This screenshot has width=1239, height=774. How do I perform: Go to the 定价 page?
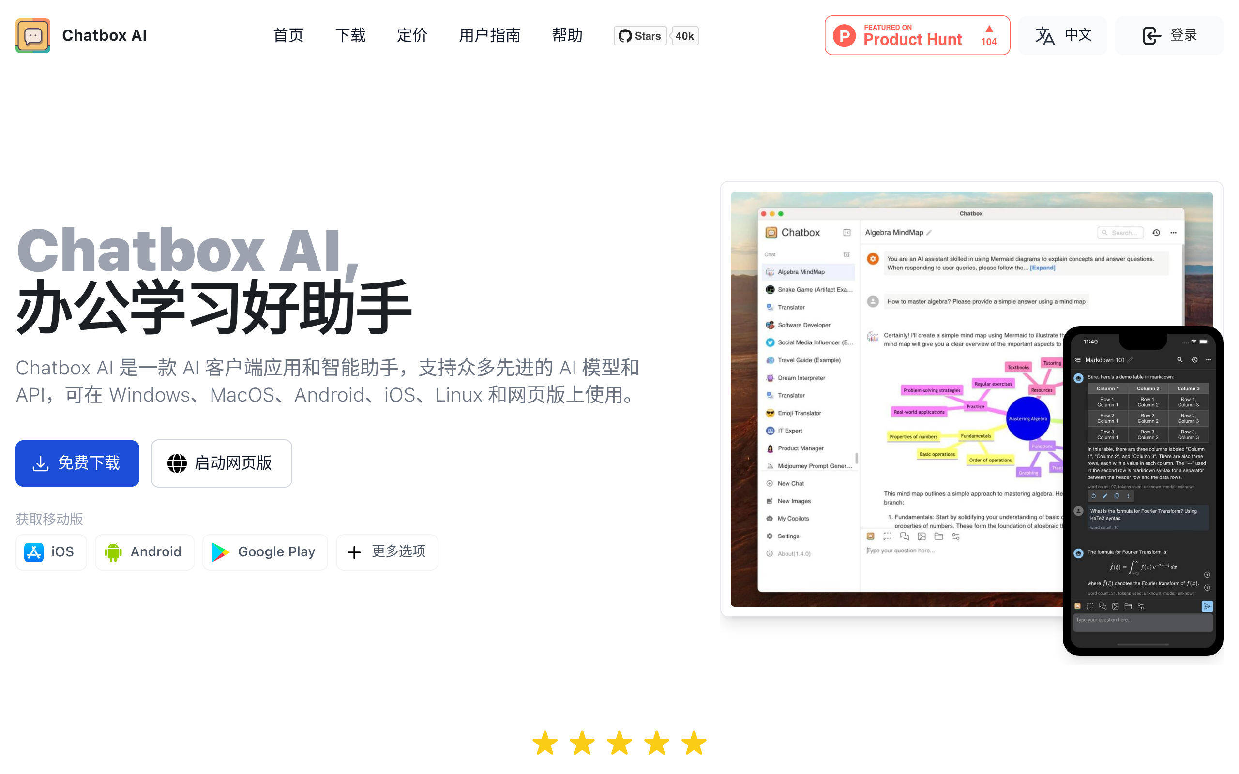pyautogui.click(x=412, y=35)
